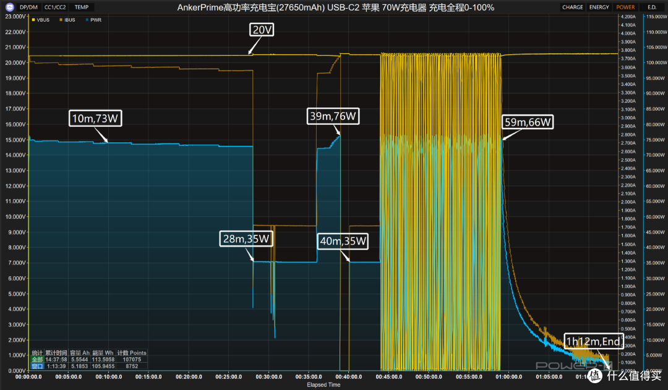The image size is (668, 390).
Task: Click the chart title text
Action: pos(336,7)
